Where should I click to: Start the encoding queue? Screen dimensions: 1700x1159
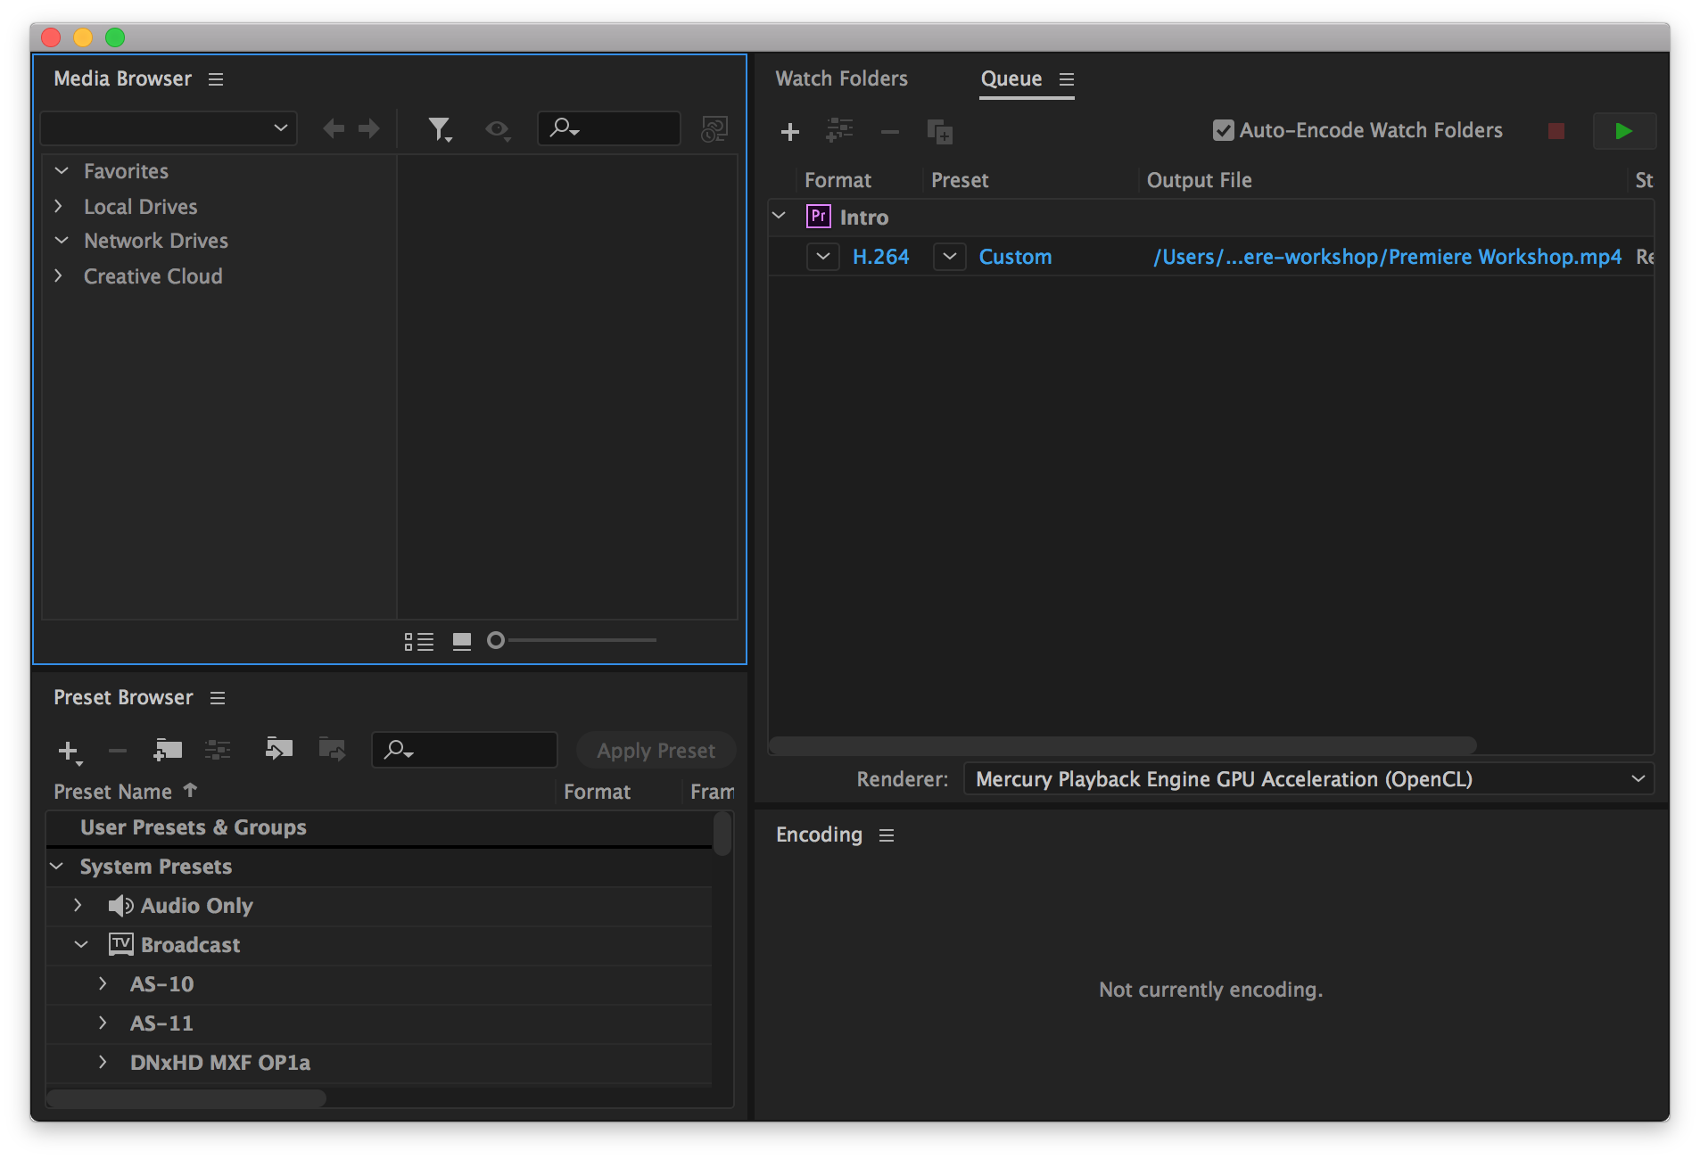pyautogui.click(x=1623, y=130)
